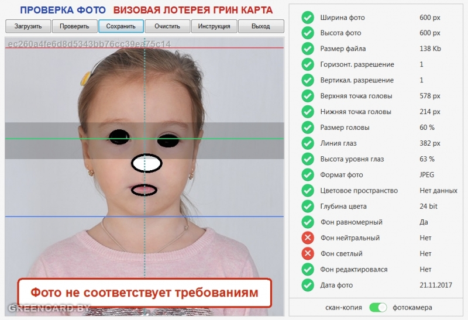Click the Фон светлый label
This screenshot has width=468, height=320.
(x=342, y=254)
